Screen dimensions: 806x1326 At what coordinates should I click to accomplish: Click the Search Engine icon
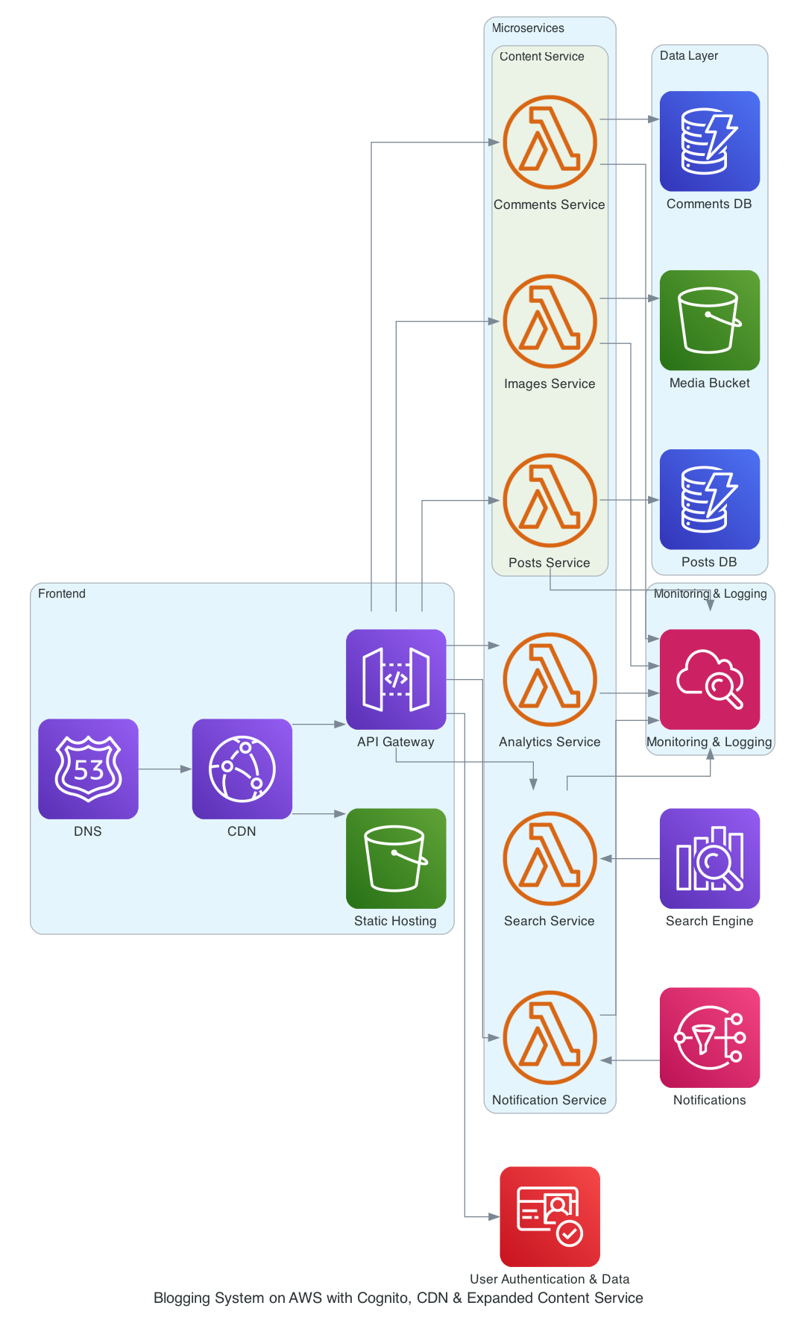coord(710,858)
